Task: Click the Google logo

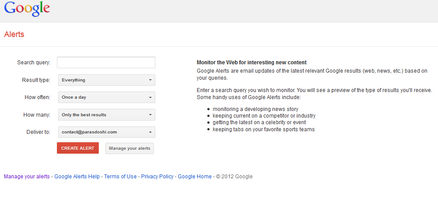Action: [27, 9]
